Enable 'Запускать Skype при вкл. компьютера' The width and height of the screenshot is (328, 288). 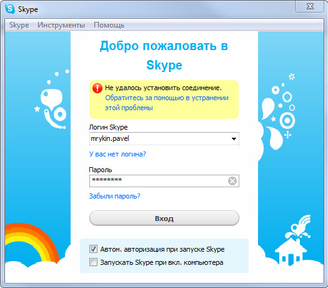[93, 262]
